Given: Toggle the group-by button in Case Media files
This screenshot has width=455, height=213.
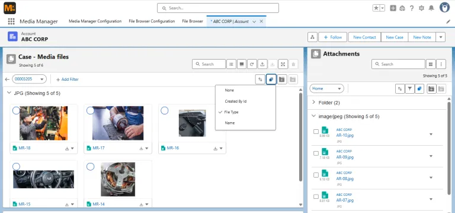Looking at the screenshot, I should (x=271, y=79).
